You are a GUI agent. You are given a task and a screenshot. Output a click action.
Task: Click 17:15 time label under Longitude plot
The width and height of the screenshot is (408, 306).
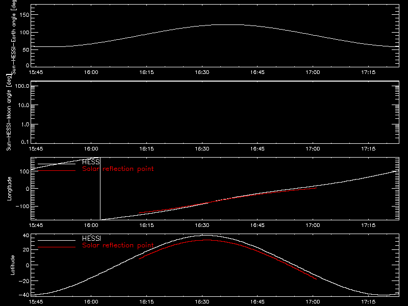tap(368, 225)
